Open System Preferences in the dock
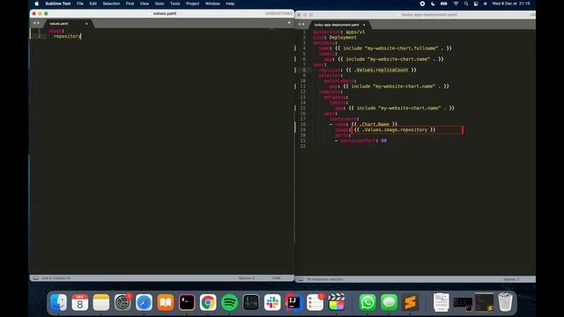 (122, 302)
